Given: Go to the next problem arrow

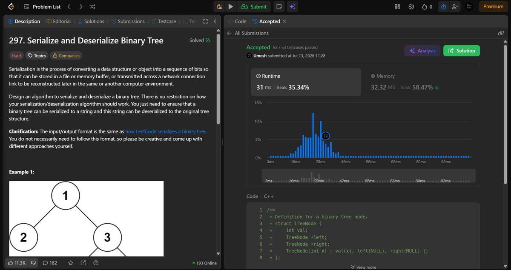Looking at the screenshot, I should [80, 6].
